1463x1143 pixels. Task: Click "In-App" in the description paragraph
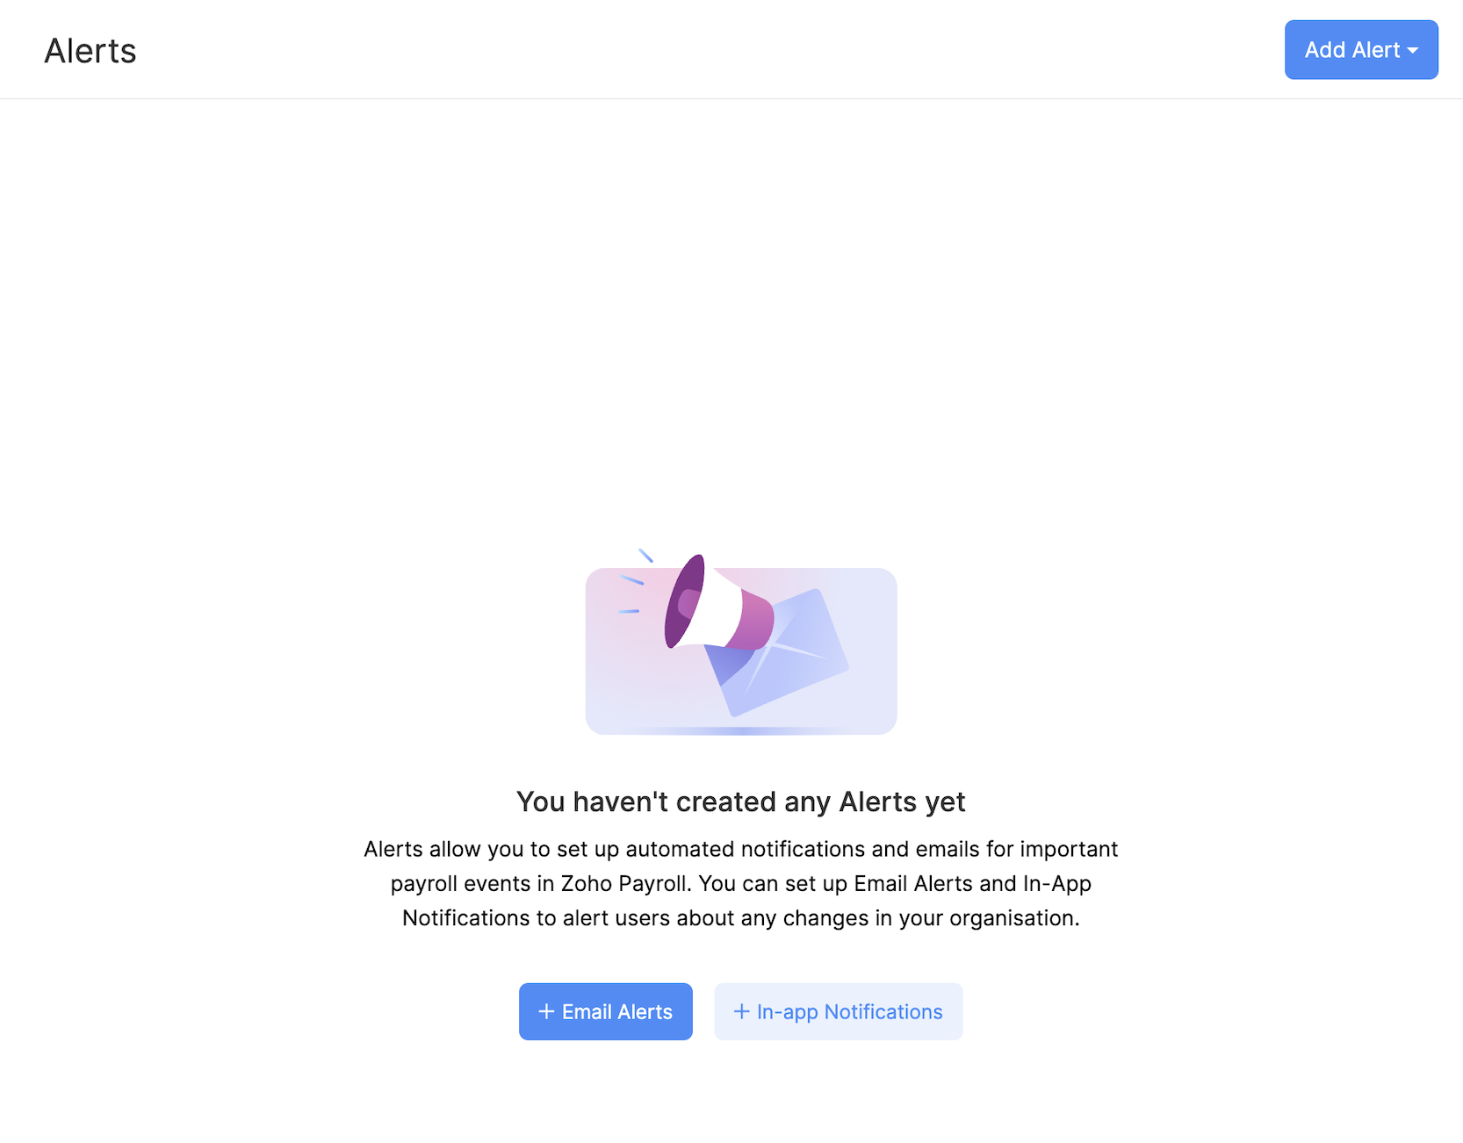pyautogui.click(x=1057, y=883)
